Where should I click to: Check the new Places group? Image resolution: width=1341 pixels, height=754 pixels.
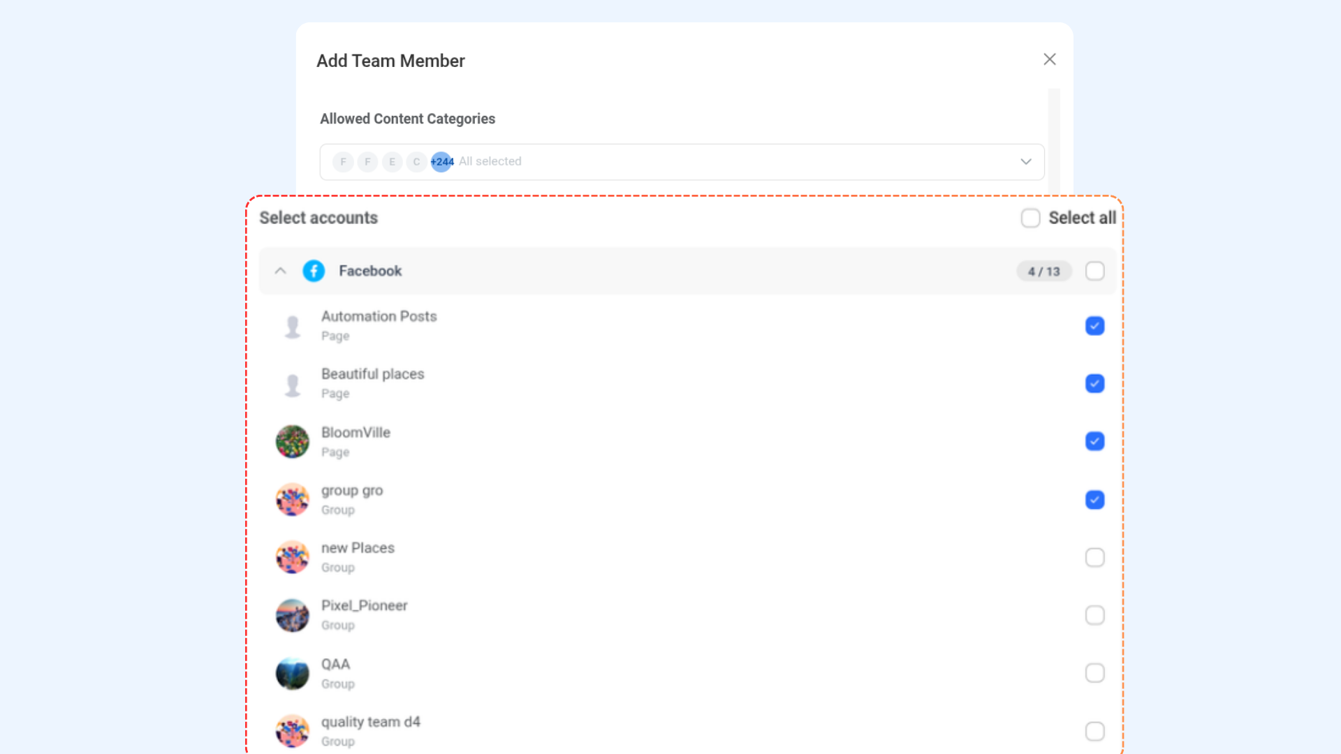click(x=1094, y=557)
